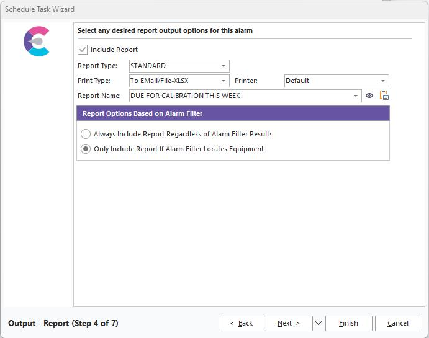Click the Finish button
The image size is (429, 338).
[348, 323]
